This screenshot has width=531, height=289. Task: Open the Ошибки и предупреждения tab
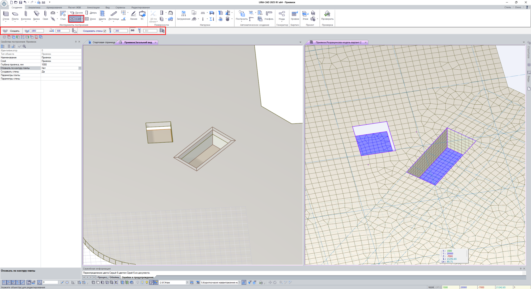coord(138,277)
